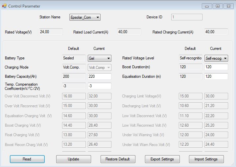Click Import Settings button
Image resolution: width=236 pixels, height=167 pixels.
[x=206, y=159]
